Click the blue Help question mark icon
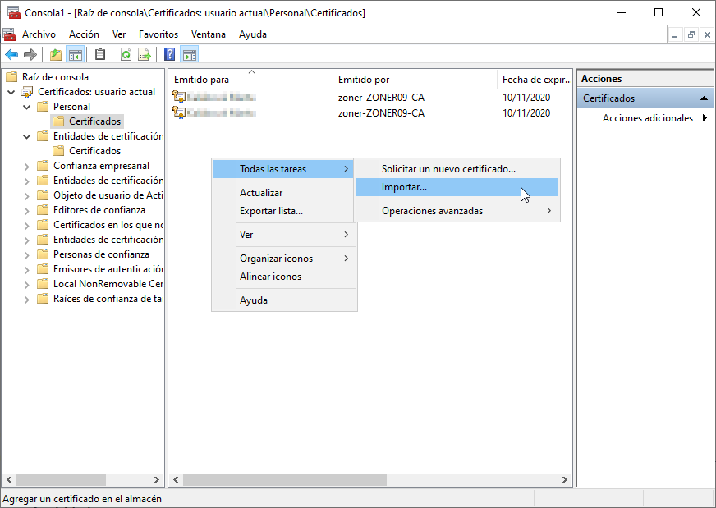Image resolution: width=716 pixels, height=508 pixels. point(169,55)
